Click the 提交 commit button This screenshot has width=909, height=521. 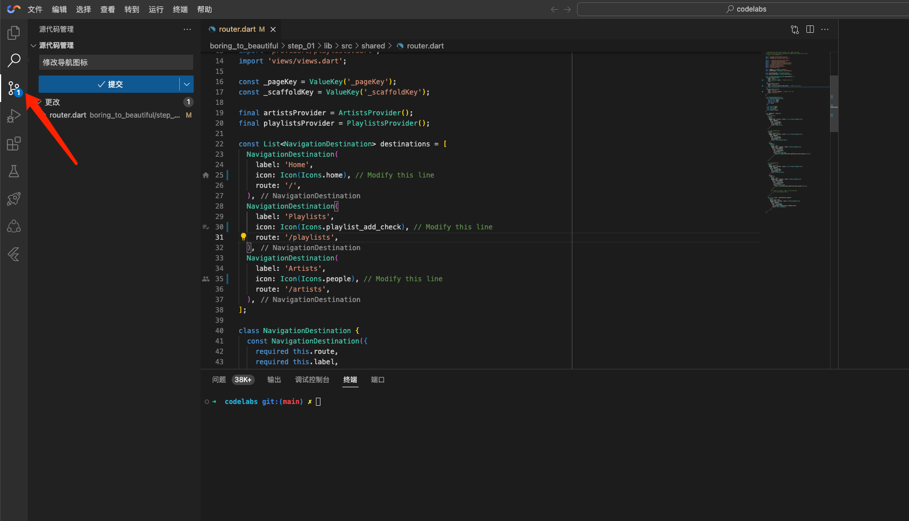point(109,84)
